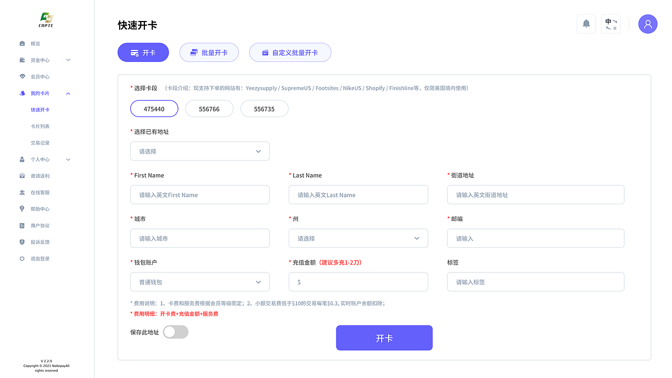Switch to the 自定义批量开卡 tab

(290, 52)
